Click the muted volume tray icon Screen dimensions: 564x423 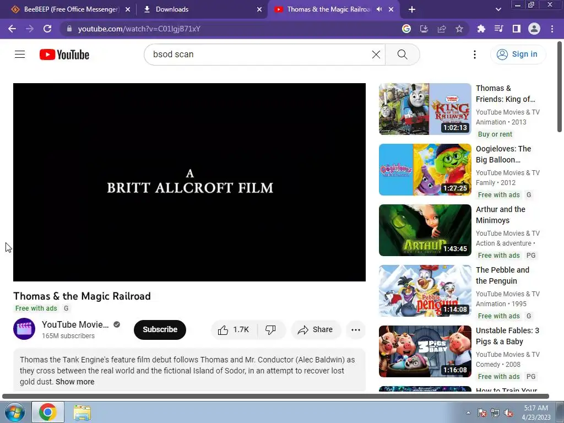pos(508,413)
